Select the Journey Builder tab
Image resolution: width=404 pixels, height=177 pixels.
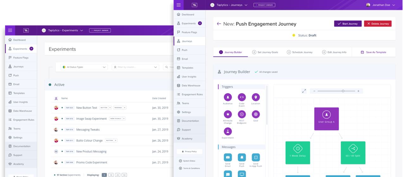[230, 52]
